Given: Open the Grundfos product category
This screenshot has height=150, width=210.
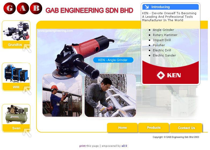Looking at the screenshot, I should pos(15,45).
